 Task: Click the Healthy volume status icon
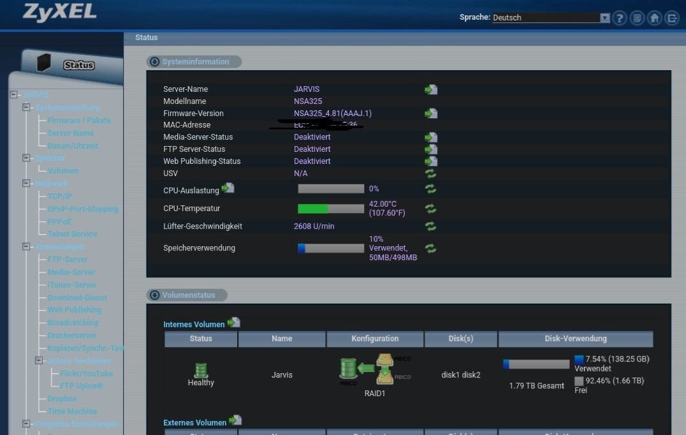click(201, 370)
